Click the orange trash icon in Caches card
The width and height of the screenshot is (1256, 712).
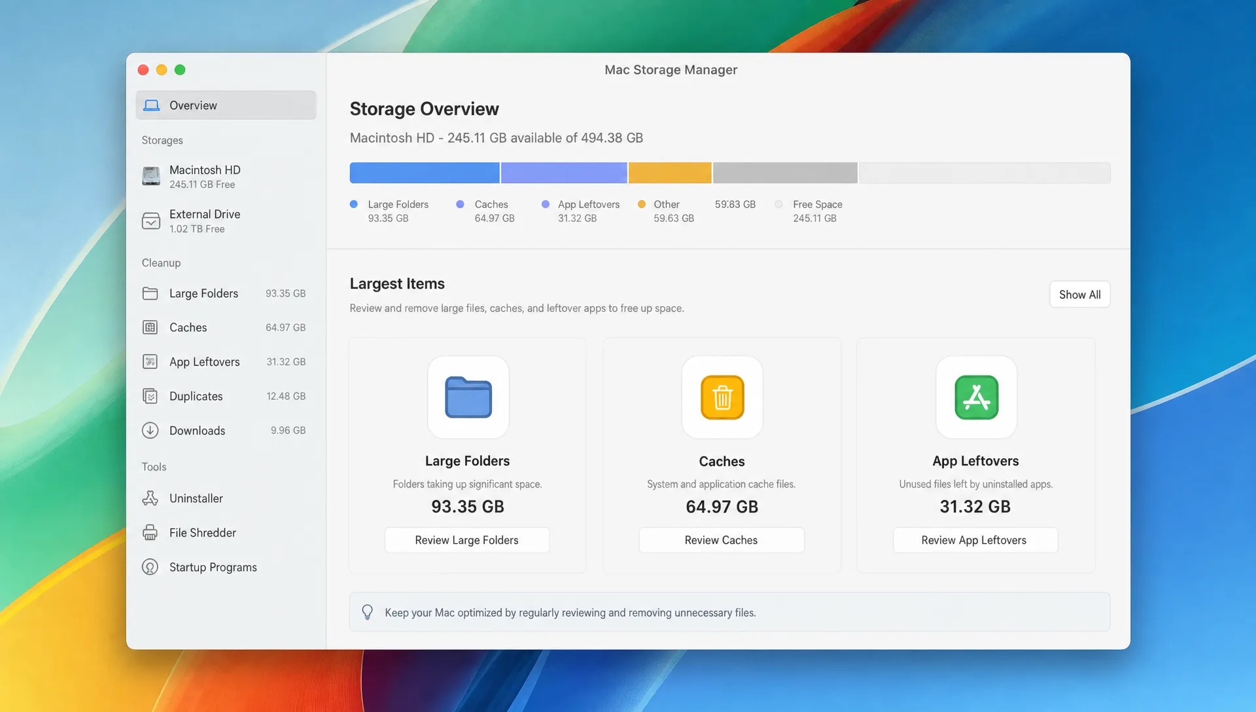coord(722,397)
